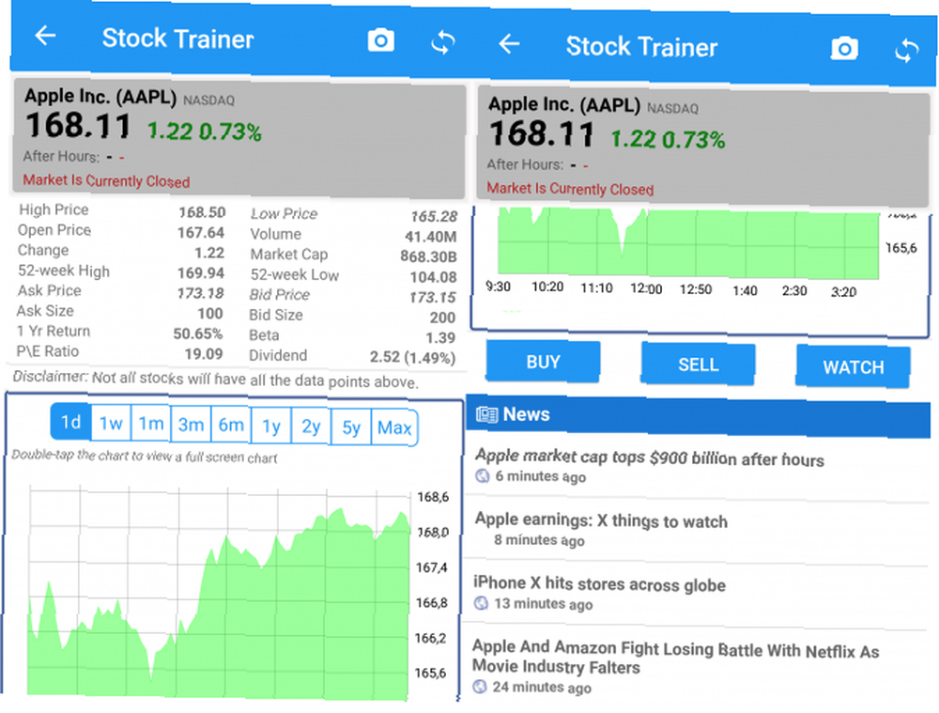Switch chart to 1m range
Viewport: 939px width, 713px height.
point(151,424)
